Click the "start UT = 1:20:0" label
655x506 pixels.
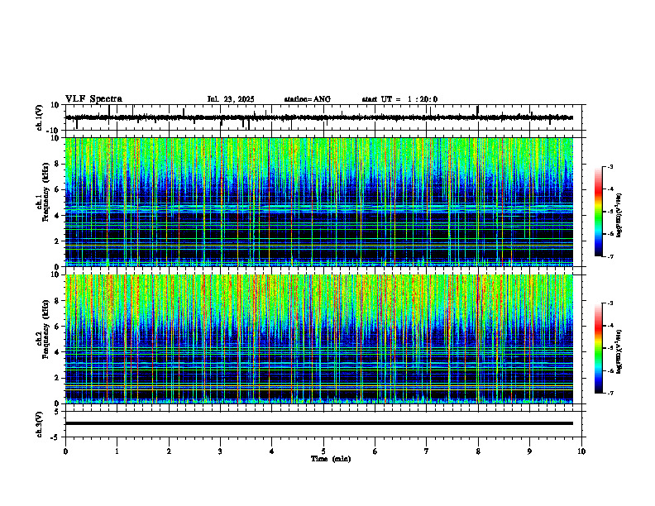399,99
